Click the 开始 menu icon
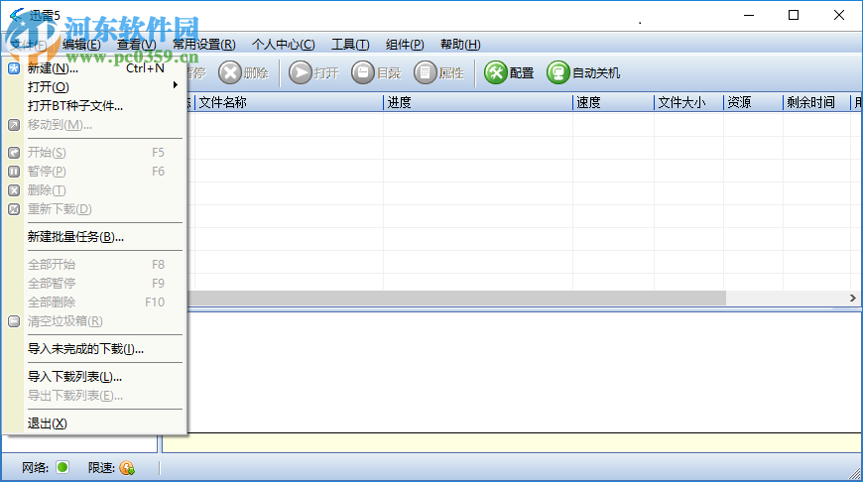 [14, 153]
